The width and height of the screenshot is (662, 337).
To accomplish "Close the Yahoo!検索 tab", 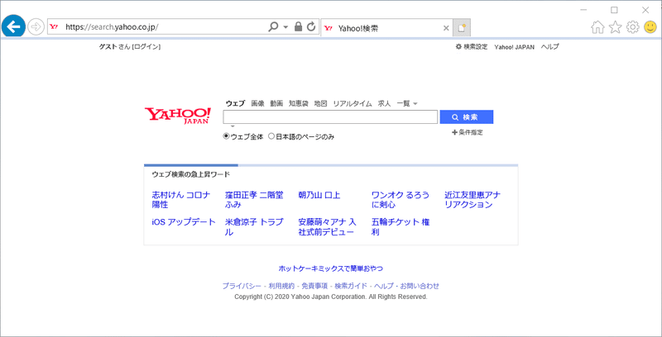I will point(446,28).
